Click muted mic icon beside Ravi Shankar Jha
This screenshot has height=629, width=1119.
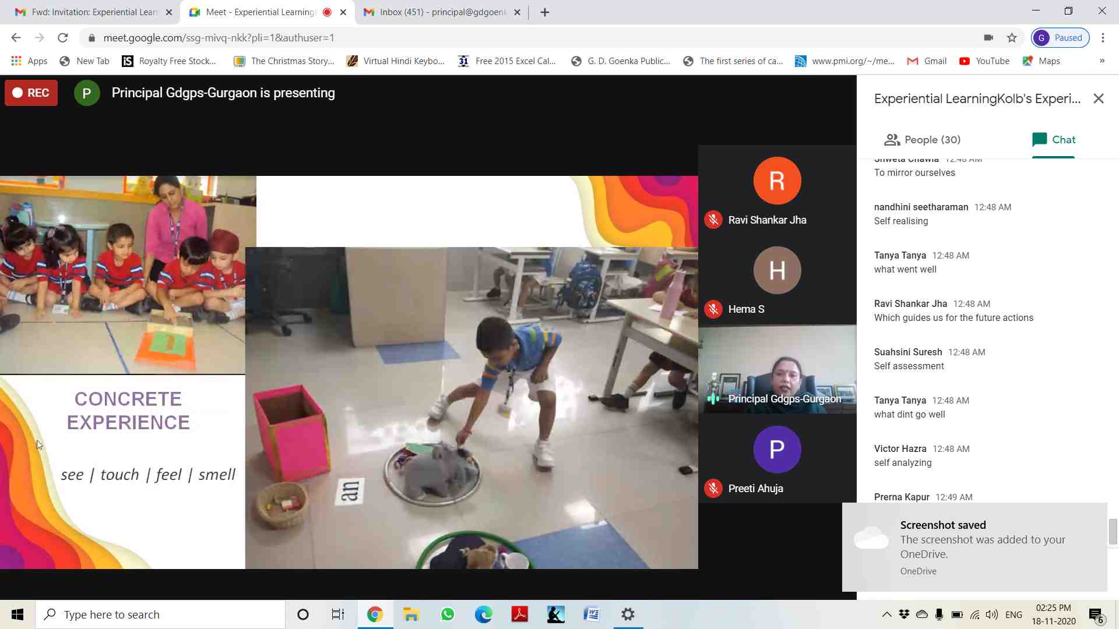[713, 220]
